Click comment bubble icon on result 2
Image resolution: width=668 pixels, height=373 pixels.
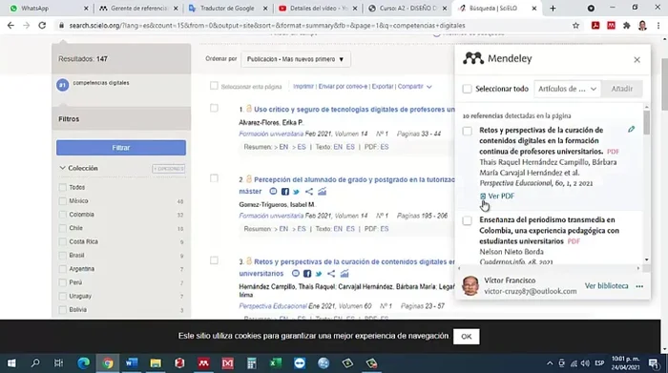click(x=273, y=192)
